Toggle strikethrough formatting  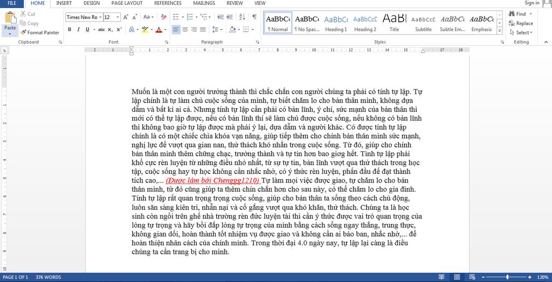[101, 30]
